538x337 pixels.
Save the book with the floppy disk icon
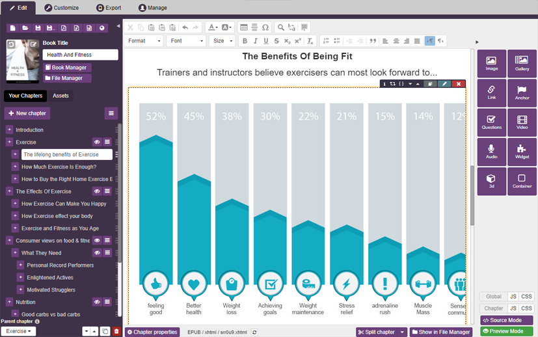38,28
